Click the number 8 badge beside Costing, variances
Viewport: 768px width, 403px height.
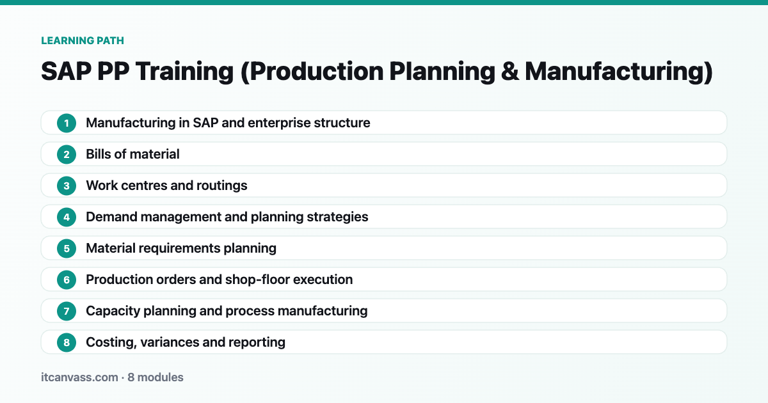66,342
